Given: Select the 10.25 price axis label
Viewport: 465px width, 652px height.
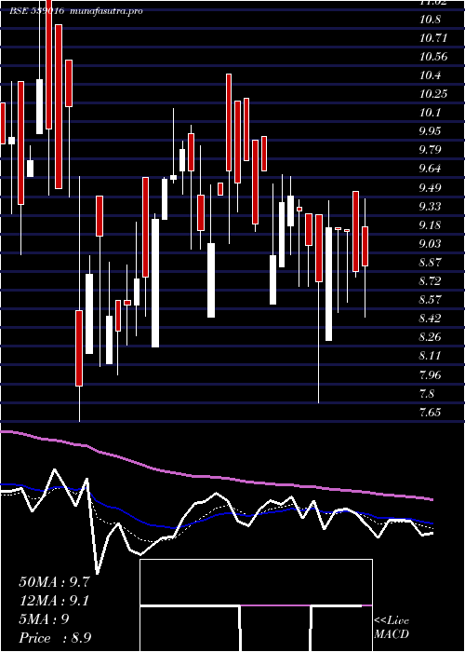Looking at the screenshot, I should tap(433, 94).
